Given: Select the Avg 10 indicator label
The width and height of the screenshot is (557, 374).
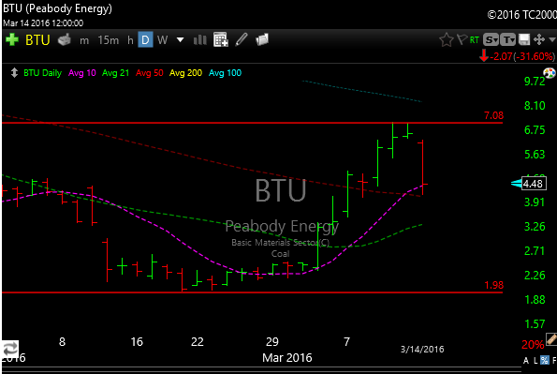Looking at the screenshot, I should point(82,73).
